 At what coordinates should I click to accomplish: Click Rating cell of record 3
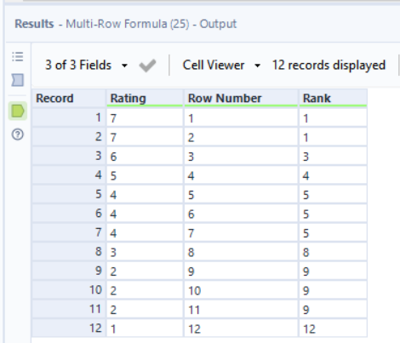tap(145, 156)
